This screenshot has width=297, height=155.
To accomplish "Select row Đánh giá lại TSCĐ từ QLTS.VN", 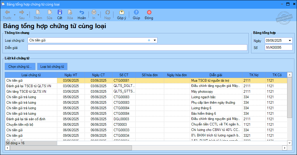I will 146,86.
